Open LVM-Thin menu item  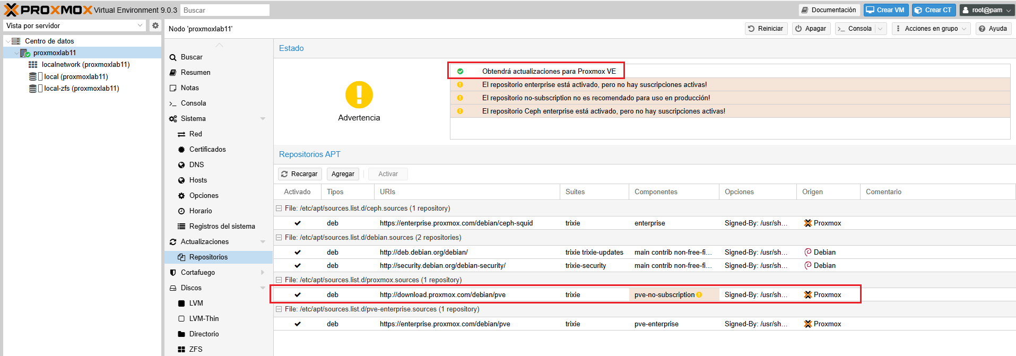(x=218, y=319)
